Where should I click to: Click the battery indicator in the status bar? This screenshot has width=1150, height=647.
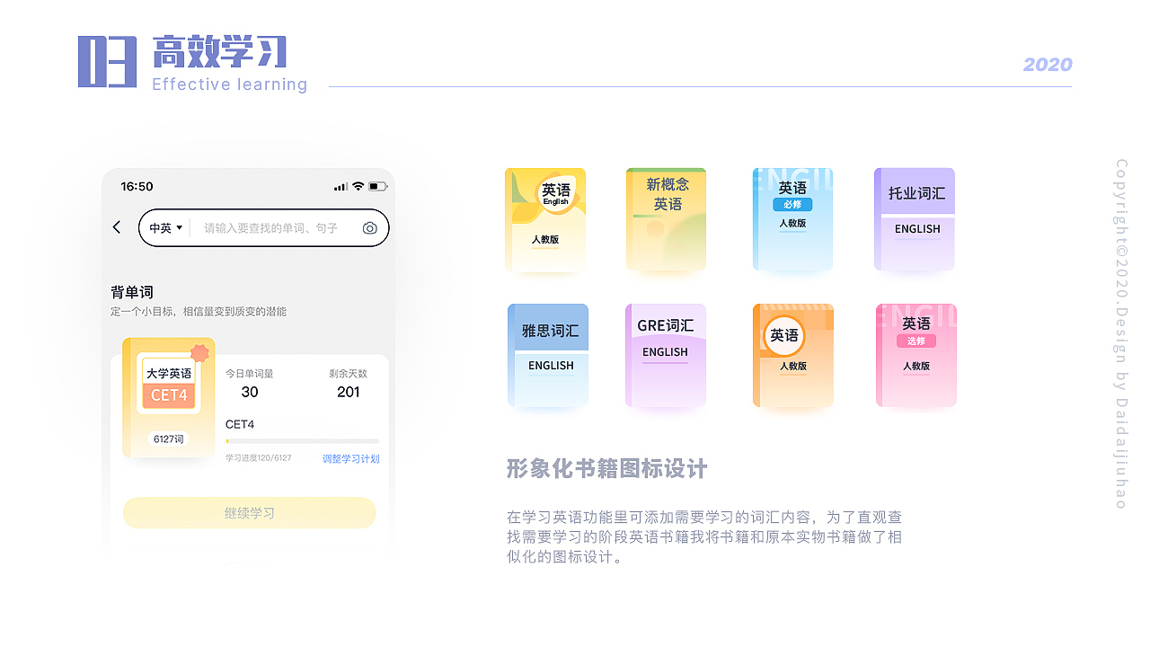[378, 185]
